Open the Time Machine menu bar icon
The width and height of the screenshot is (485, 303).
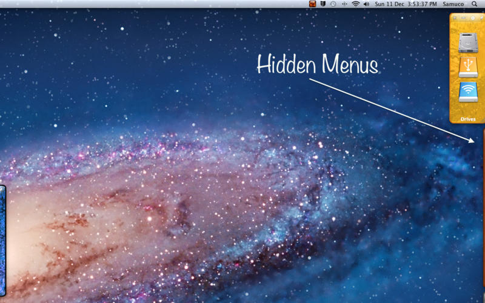point(333,4)
